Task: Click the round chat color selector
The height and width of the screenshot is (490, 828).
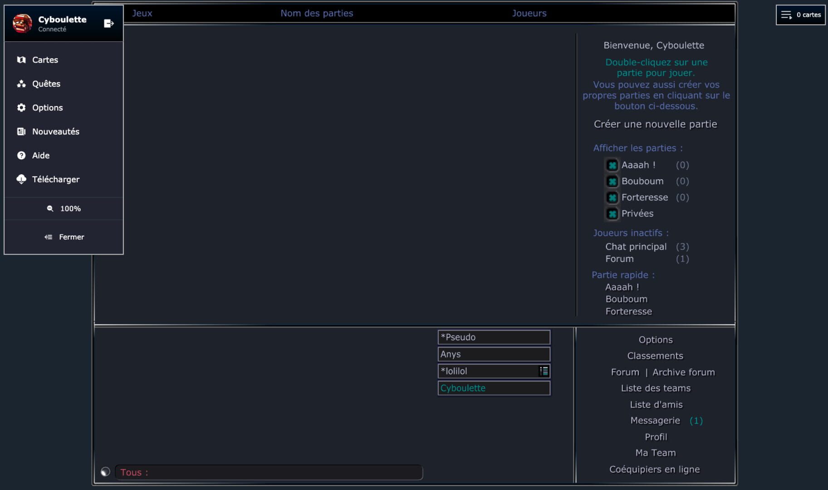Action: [105, 472]
